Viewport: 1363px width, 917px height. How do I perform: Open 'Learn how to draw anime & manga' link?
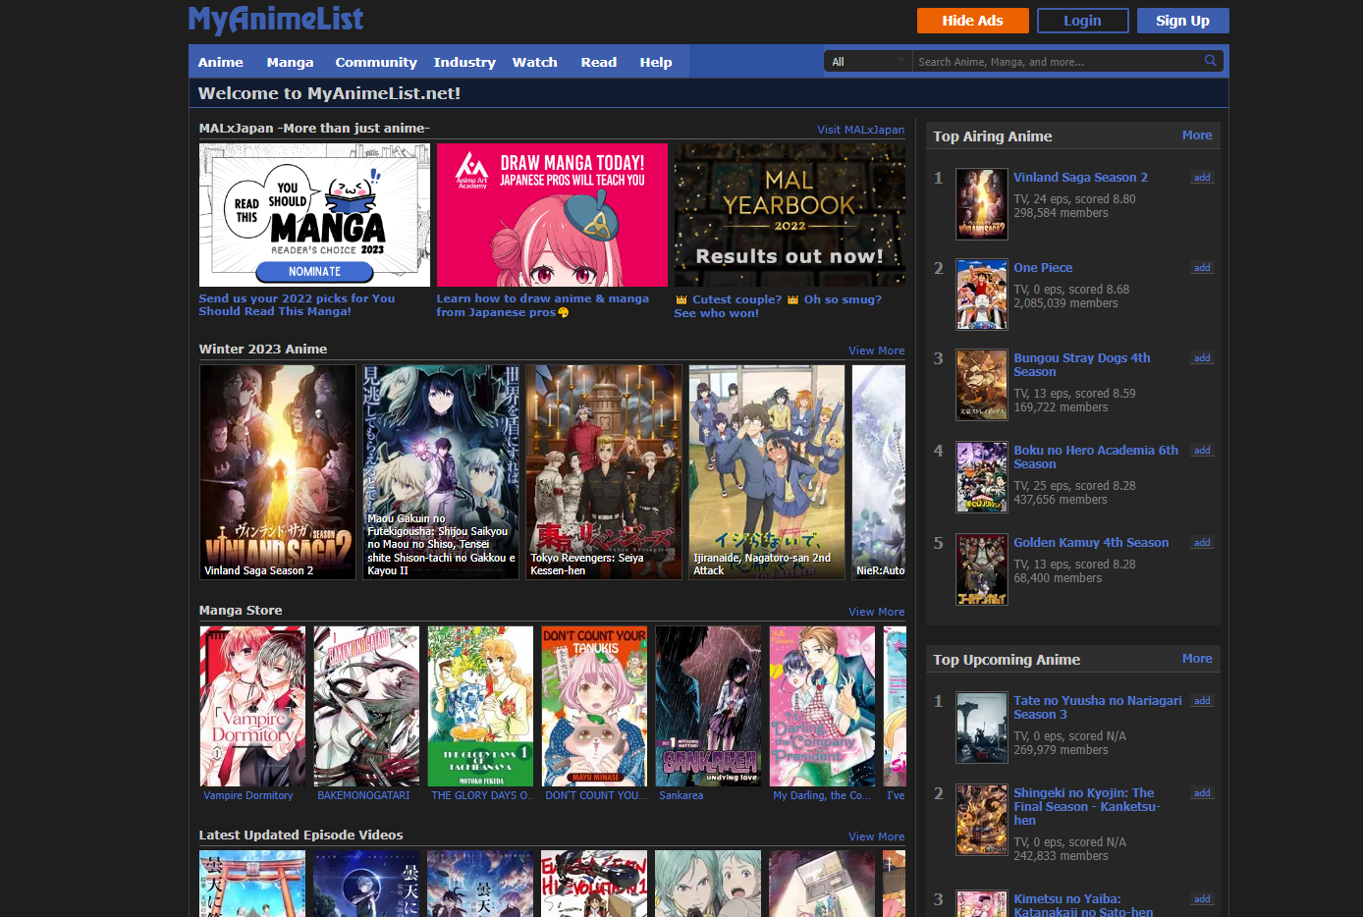[542, 305]
